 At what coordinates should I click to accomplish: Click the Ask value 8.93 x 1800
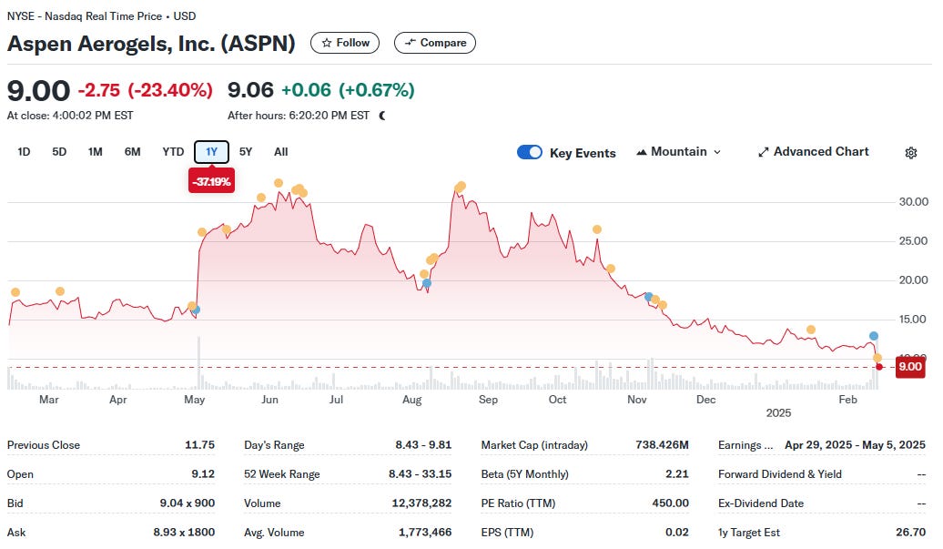[x=184, y=533]
